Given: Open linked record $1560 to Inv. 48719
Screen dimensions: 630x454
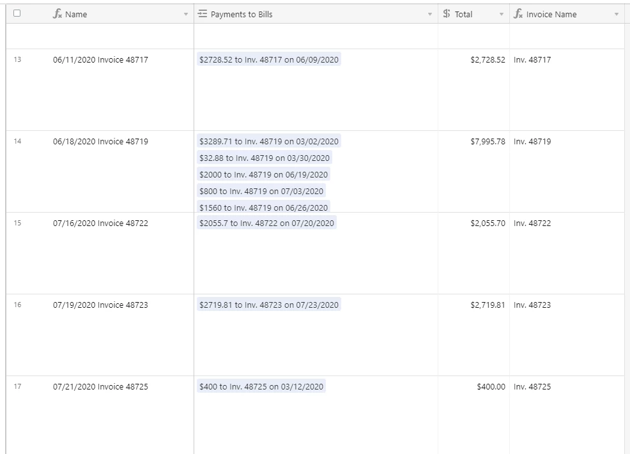Looking at the screenshot, I should click(x=264, y=207).
